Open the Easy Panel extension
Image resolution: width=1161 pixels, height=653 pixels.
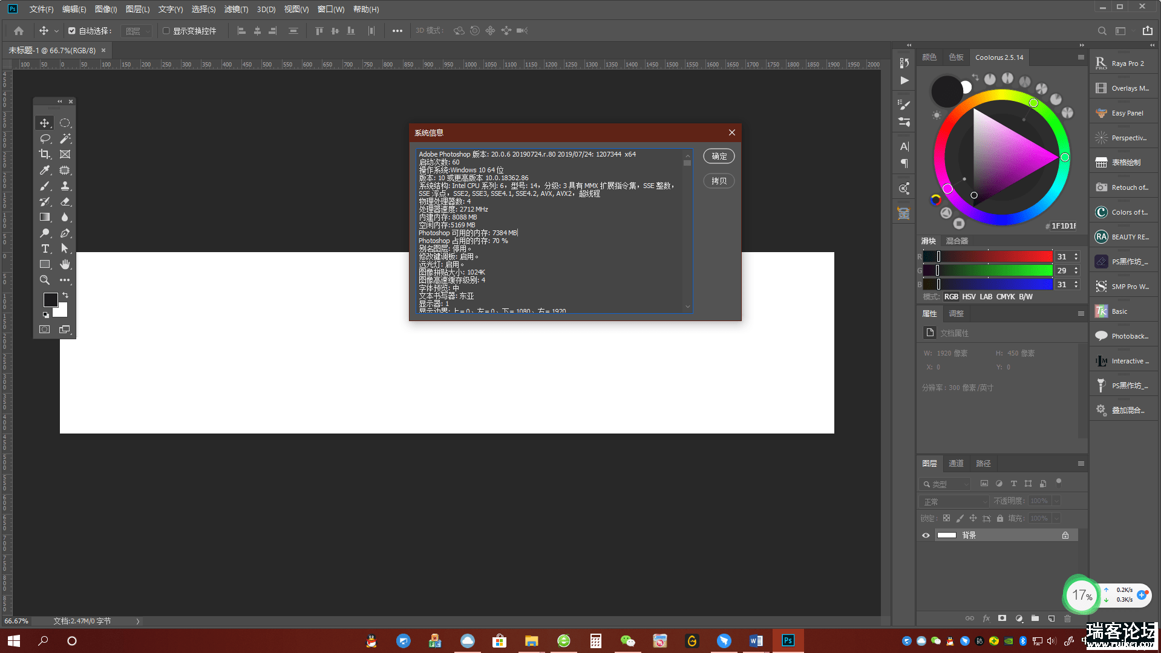1125,113
